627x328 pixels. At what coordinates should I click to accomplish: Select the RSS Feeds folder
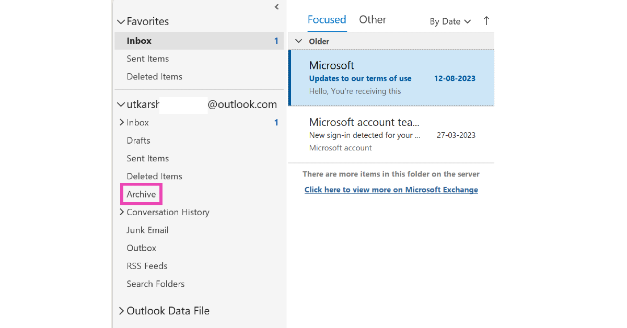(147, 265)
